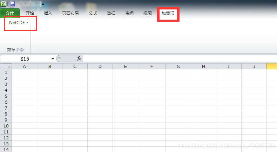Image resolution: width=277 pixels, height=152 pixels.
Task: Open the redo history dropdown arrow
Action: coord(36,4)
